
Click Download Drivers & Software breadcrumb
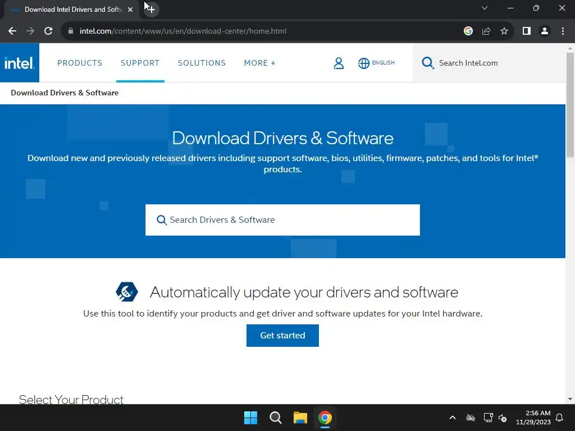coord(65,93)
